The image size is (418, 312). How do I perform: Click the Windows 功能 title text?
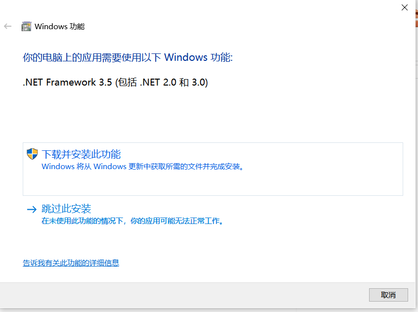(59, 26)
